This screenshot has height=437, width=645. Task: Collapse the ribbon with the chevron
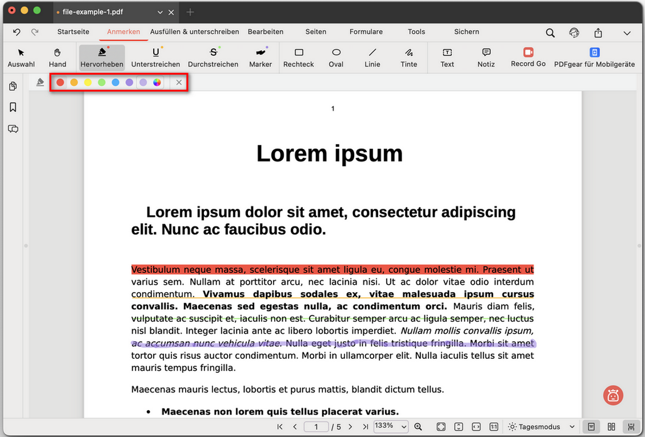pyautogui.click(x=626, y=33)
